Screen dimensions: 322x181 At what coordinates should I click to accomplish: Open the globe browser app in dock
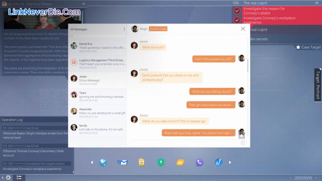coord(103,162)
